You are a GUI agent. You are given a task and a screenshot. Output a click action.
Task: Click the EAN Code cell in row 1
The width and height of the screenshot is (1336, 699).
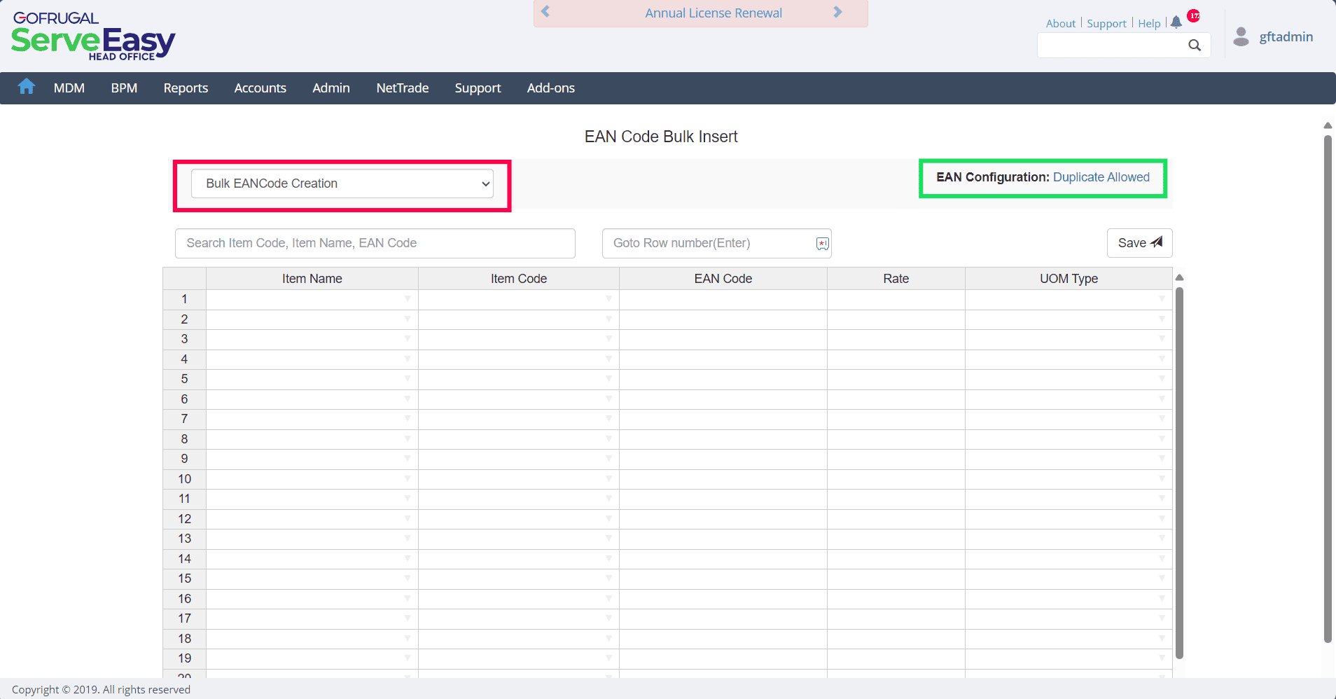point(723,299)
